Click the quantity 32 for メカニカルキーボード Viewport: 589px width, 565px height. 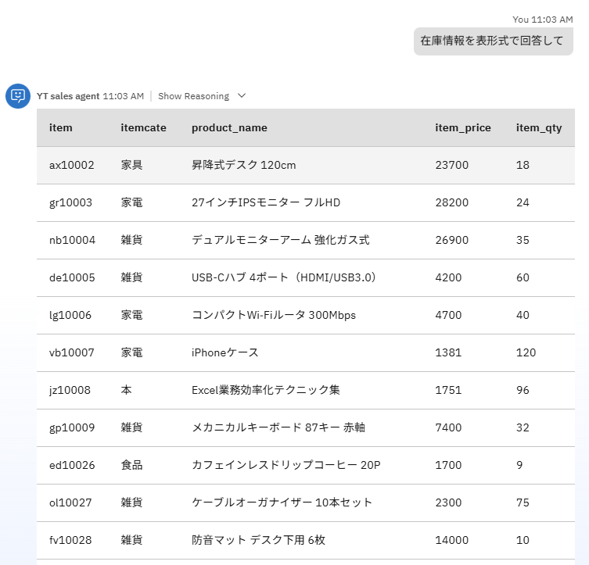pyautogui.click(x=523, y=428)
